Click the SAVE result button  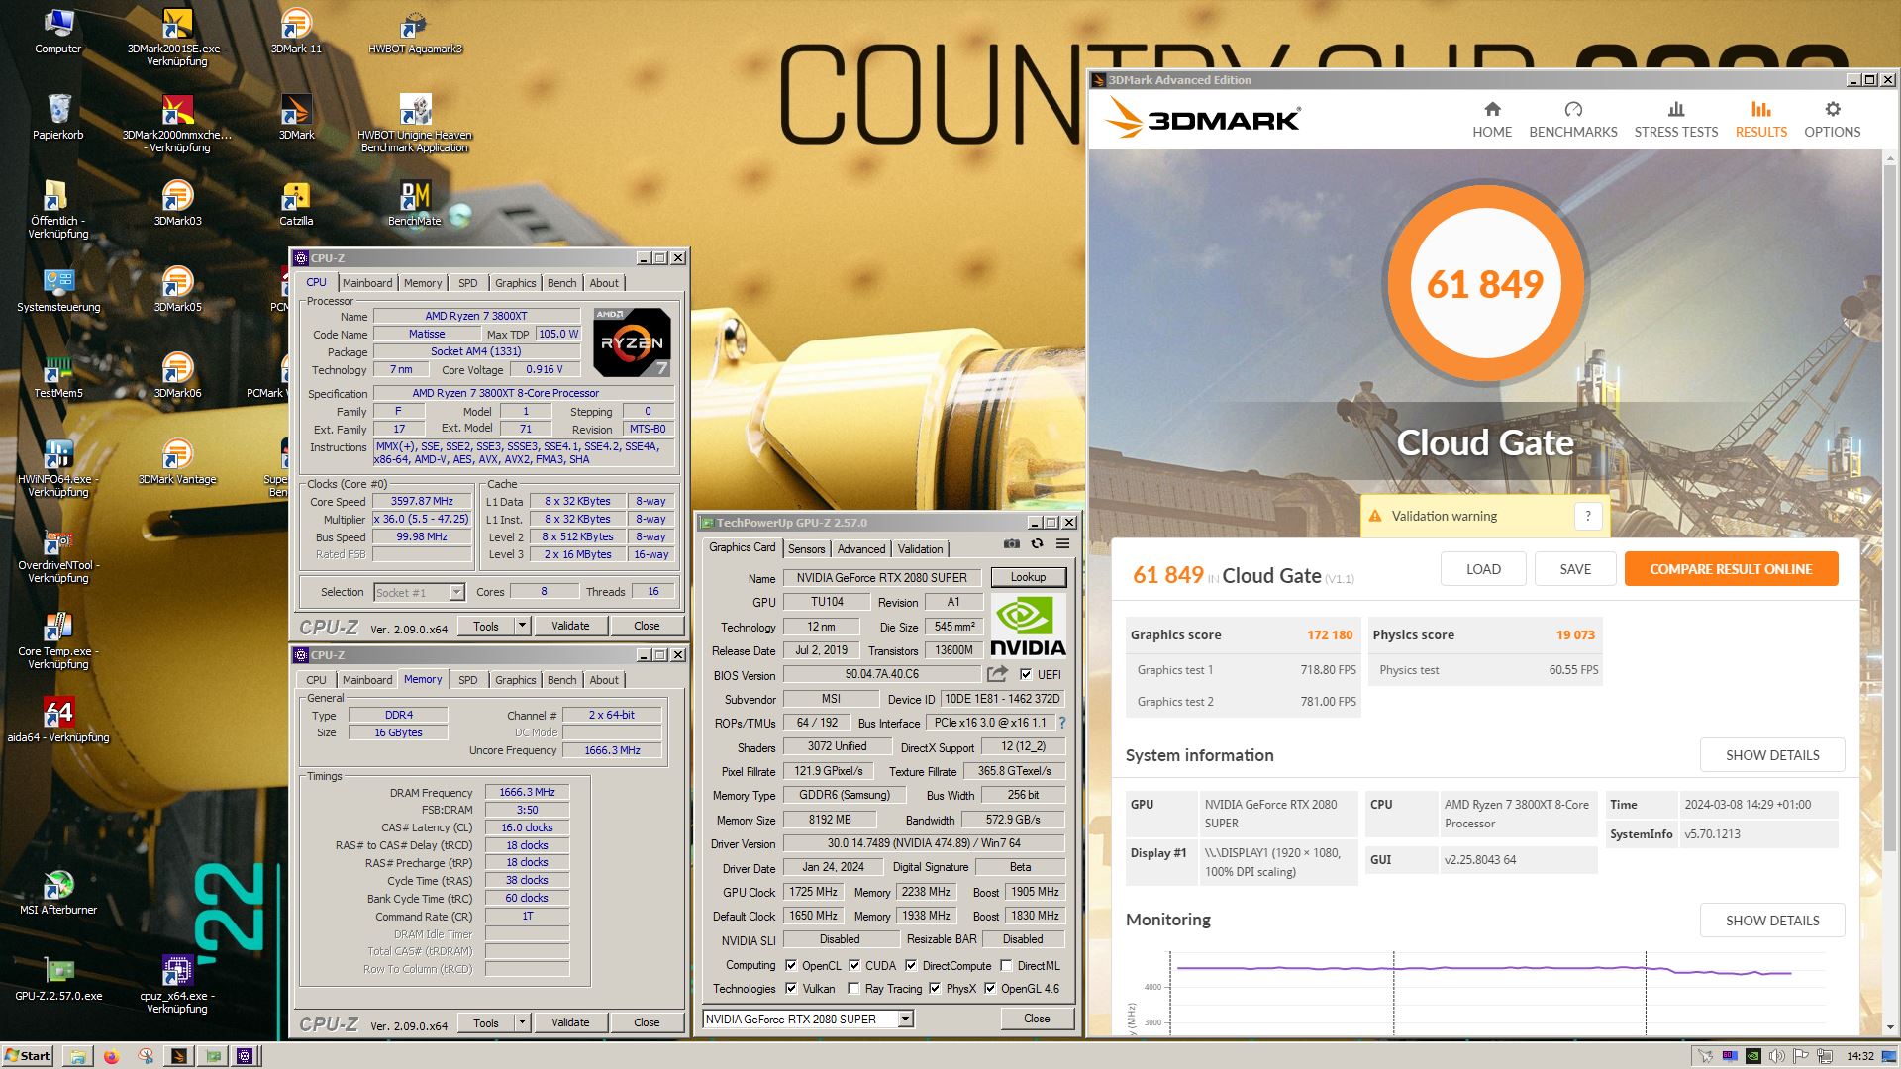pyautogui.click(x=1575, y=569)
